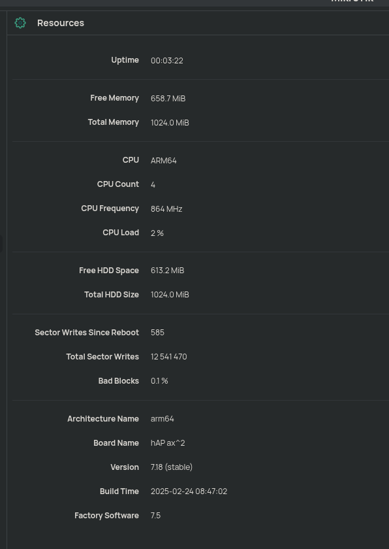Click the Total HDD Size value
389x549 pixels.
pos(170,294)
